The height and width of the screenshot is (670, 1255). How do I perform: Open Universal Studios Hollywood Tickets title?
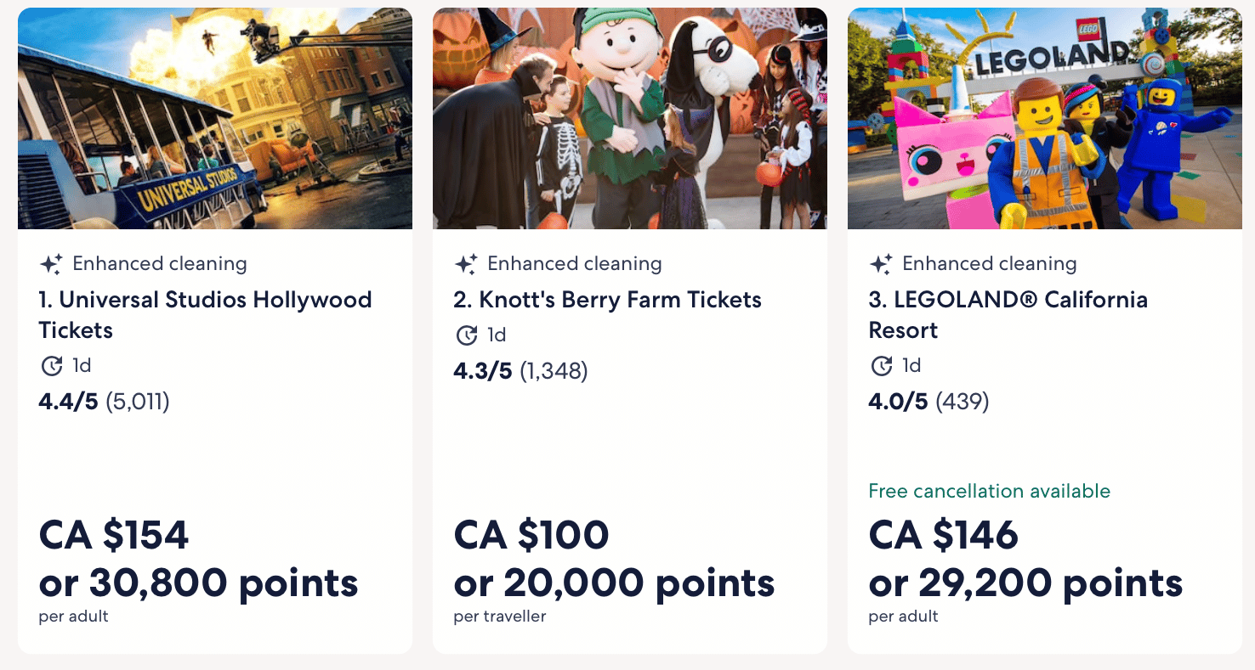(205, 314)
